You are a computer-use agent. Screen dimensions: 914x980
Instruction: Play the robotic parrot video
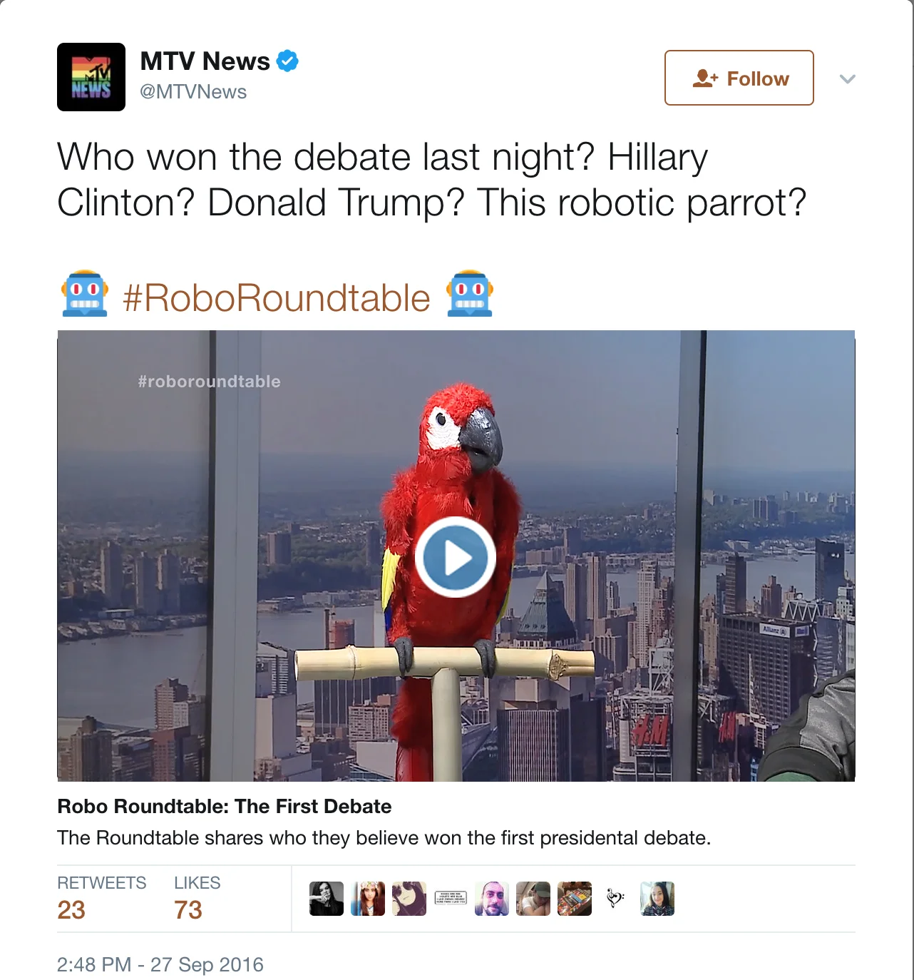(456, 557)
